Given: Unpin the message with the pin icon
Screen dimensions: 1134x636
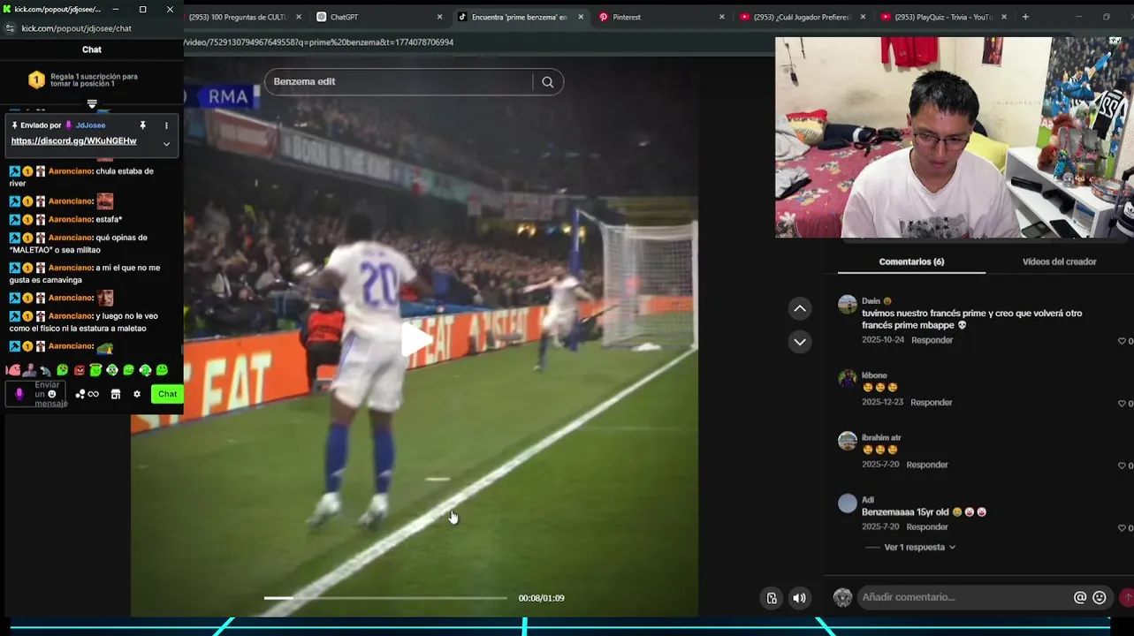Looking at the screenshot, I should click(142, 125).
